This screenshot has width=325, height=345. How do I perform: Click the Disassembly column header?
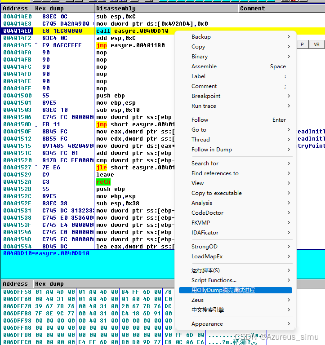point(166,9)
